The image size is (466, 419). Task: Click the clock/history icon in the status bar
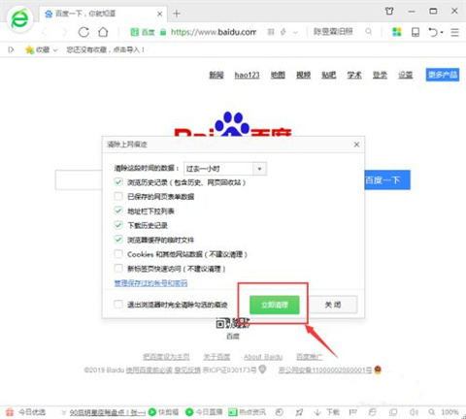(x=280, y=412)
